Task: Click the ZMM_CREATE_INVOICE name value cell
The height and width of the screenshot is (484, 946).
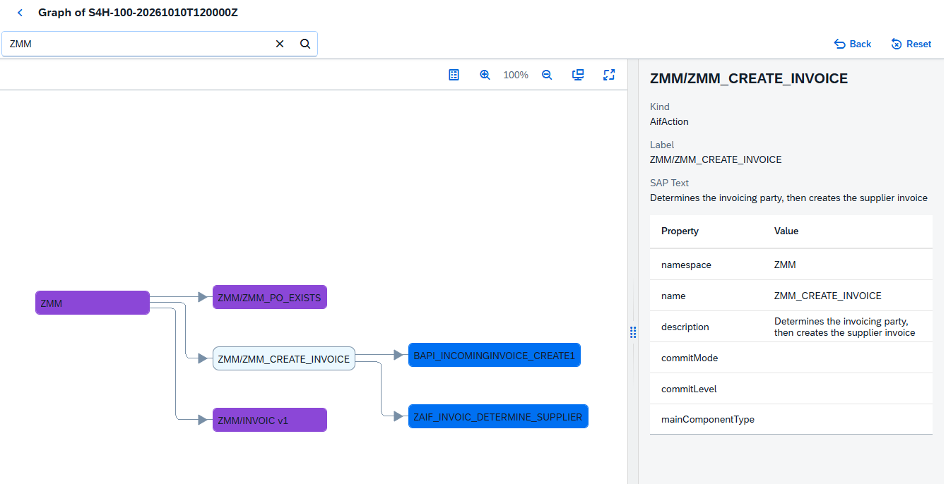Action: pyautogui.click(x=828, y=296)
